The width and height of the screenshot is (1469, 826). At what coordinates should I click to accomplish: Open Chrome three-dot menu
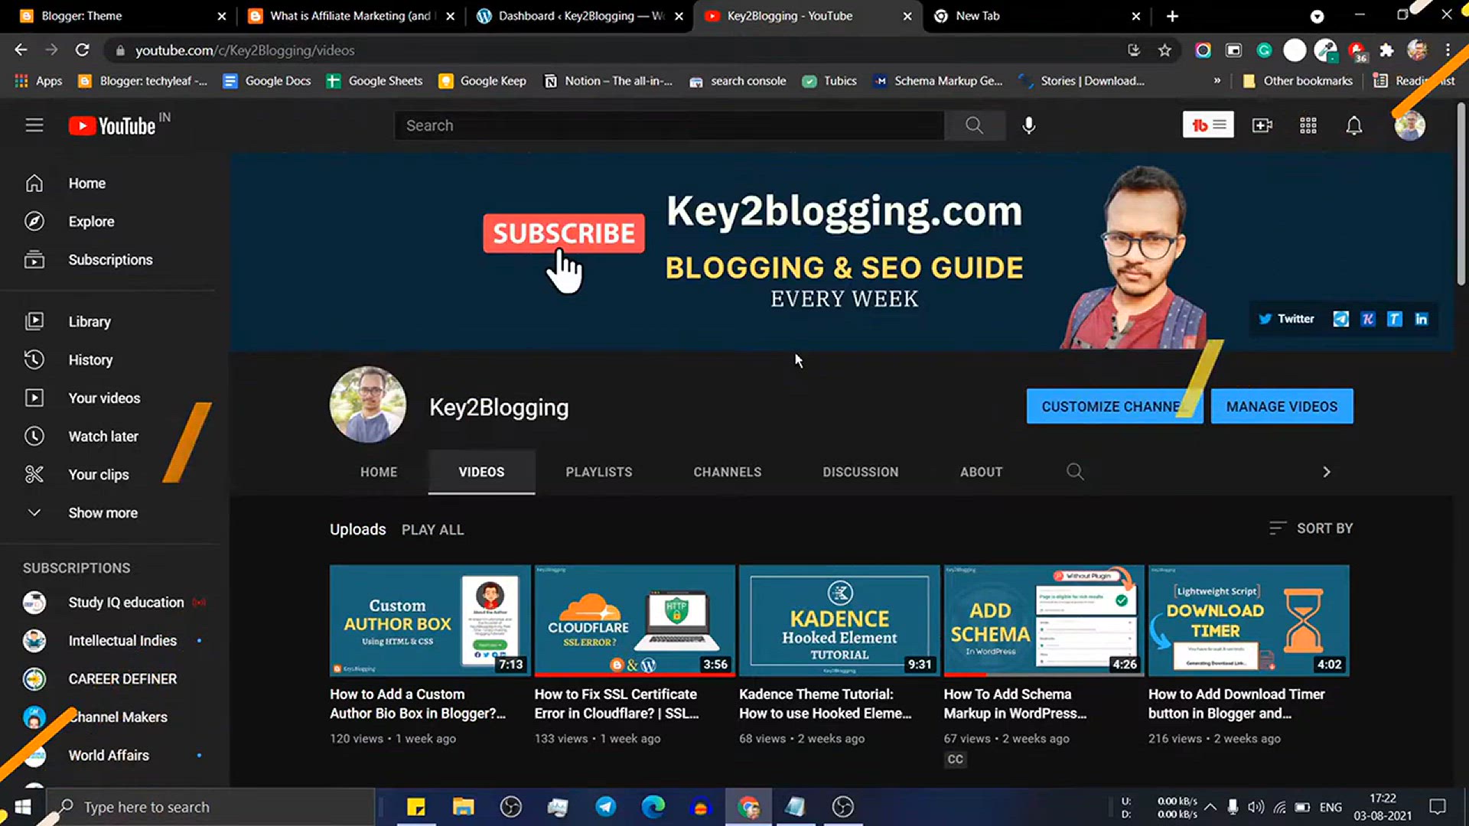(x=1448, y=50)
